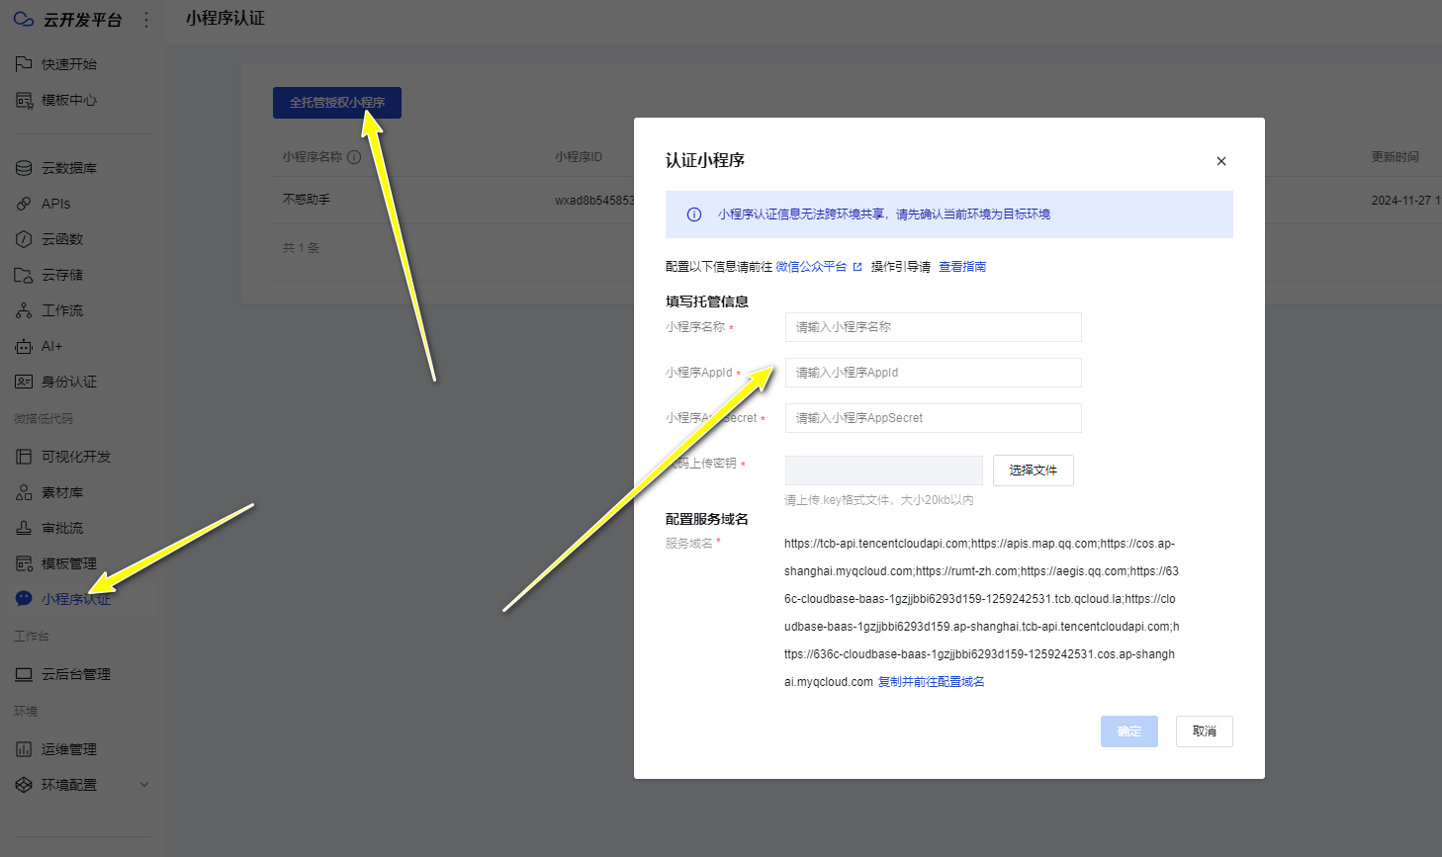Viewport: 1442px width, 857px height.
Task: Focus the 小程序AppSecret input field
Action: (934, 418)
